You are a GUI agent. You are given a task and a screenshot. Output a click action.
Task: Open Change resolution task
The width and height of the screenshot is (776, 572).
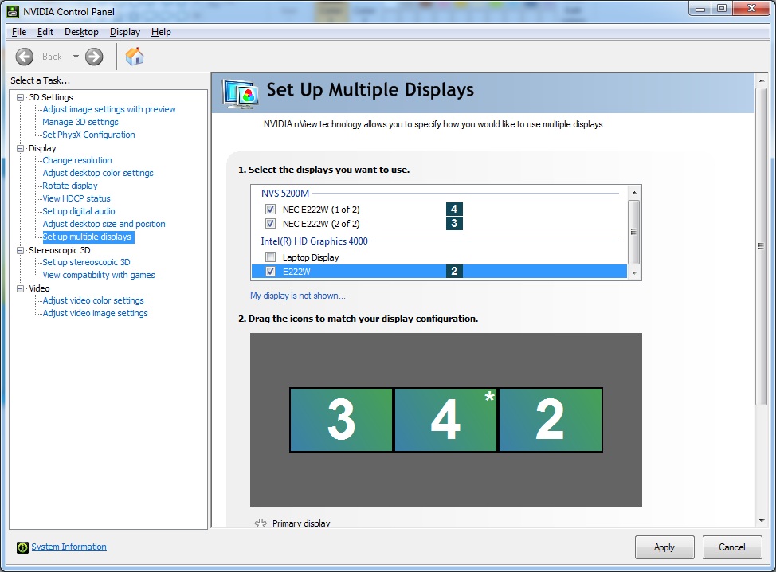(x=77, y=160)
